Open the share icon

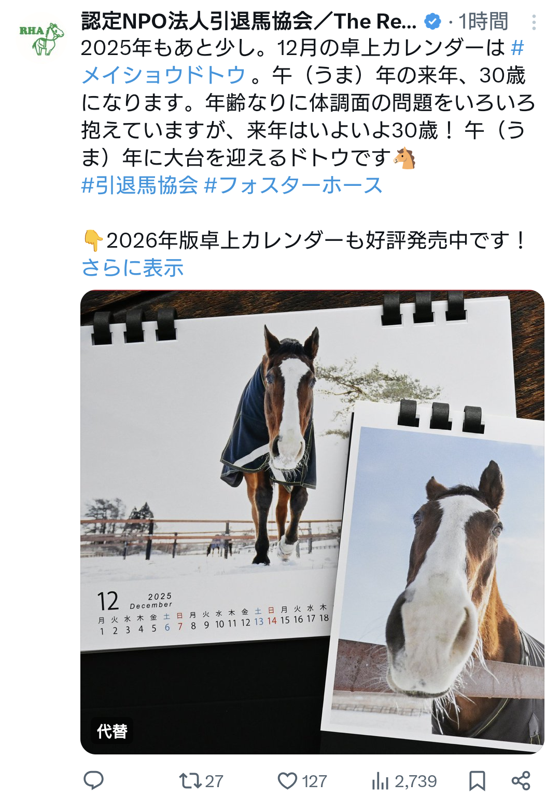(521, 780)
